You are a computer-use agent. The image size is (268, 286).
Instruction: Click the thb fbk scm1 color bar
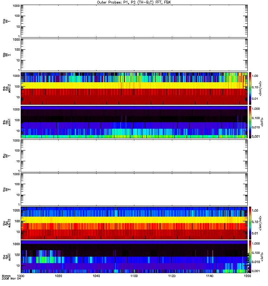click(250, 122)
